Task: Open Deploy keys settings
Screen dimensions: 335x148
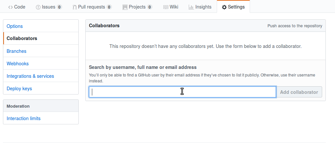Action: [x=41, y=88]
